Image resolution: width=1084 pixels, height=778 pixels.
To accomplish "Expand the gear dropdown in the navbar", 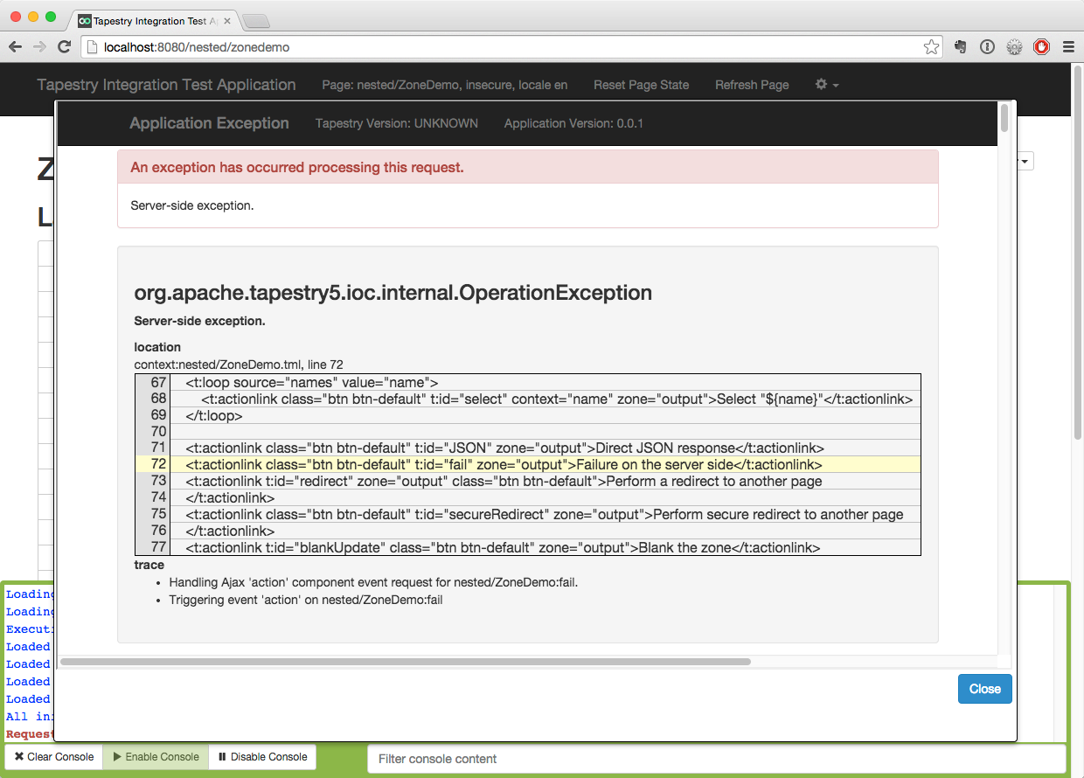I will click(x=826, y=85).
